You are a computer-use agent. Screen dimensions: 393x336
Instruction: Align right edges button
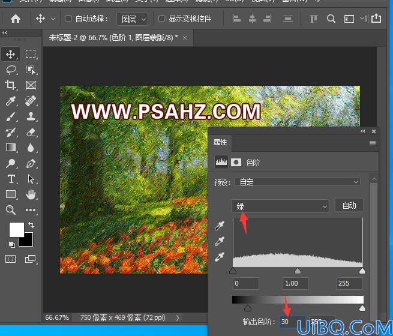(x=267, y=19)
